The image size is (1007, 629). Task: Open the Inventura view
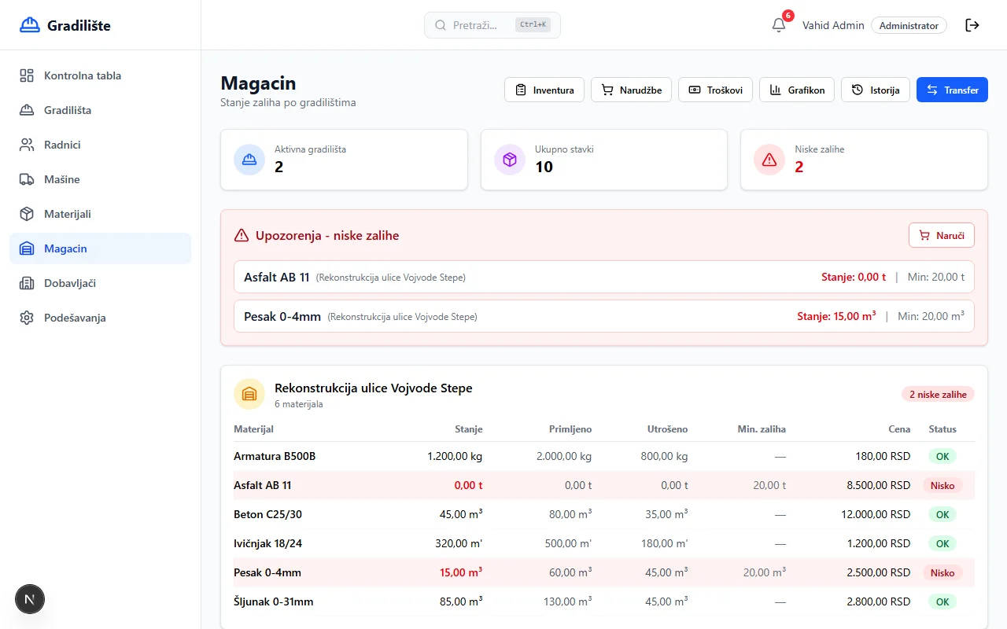tap(544, 90)
